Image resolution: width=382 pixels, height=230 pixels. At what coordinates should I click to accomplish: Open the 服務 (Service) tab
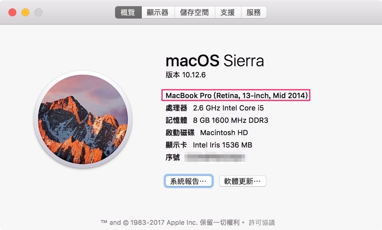coord(254,12)
